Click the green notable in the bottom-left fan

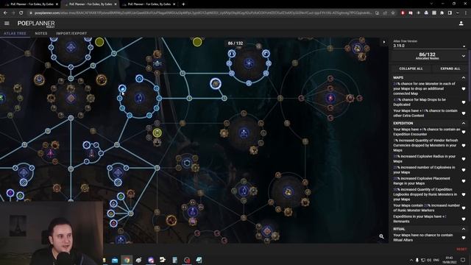[x=121, y=197]
